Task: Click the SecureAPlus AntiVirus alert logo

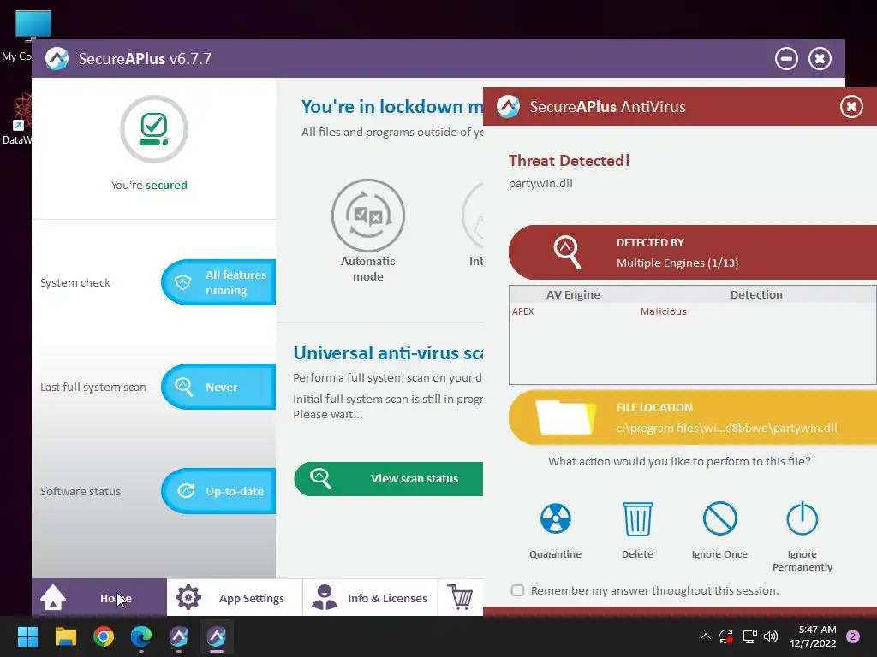Action: (x=509, y=106)
